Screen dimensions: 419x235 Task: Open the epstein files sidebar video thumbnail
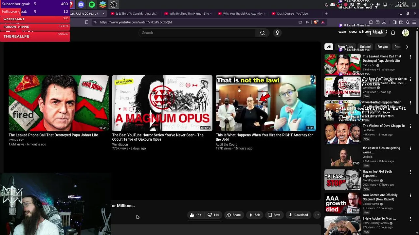point(342,157)
